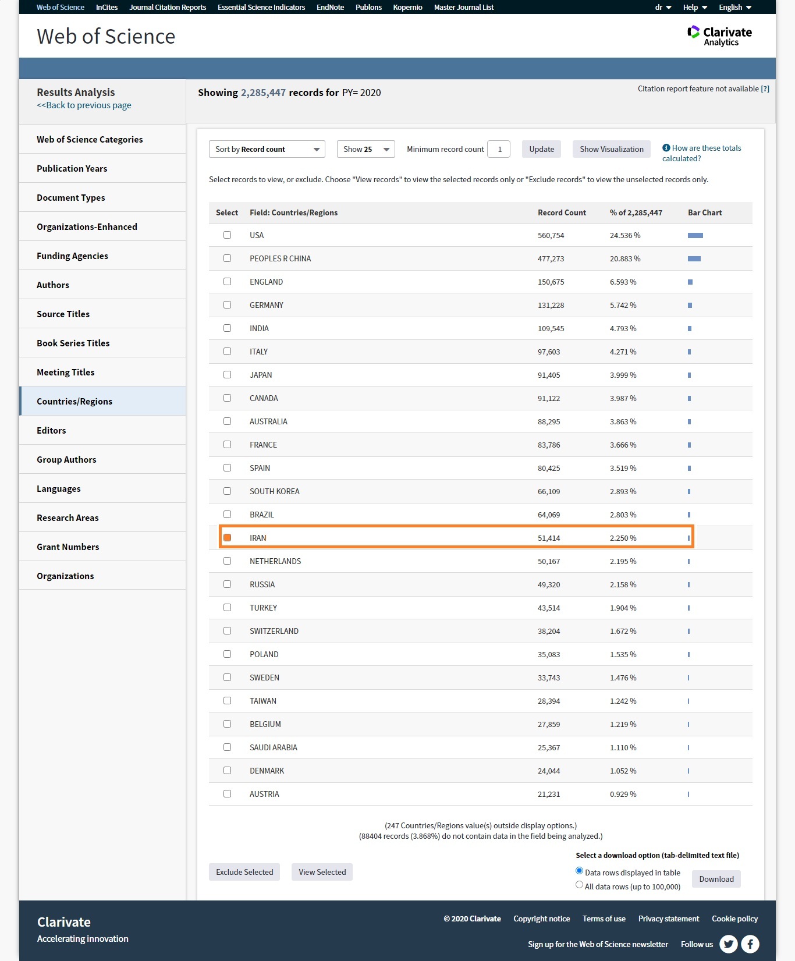This screenshot has height=961, width=795.
Task: Click the Clarivate Analytics logo
Action: 719,36
